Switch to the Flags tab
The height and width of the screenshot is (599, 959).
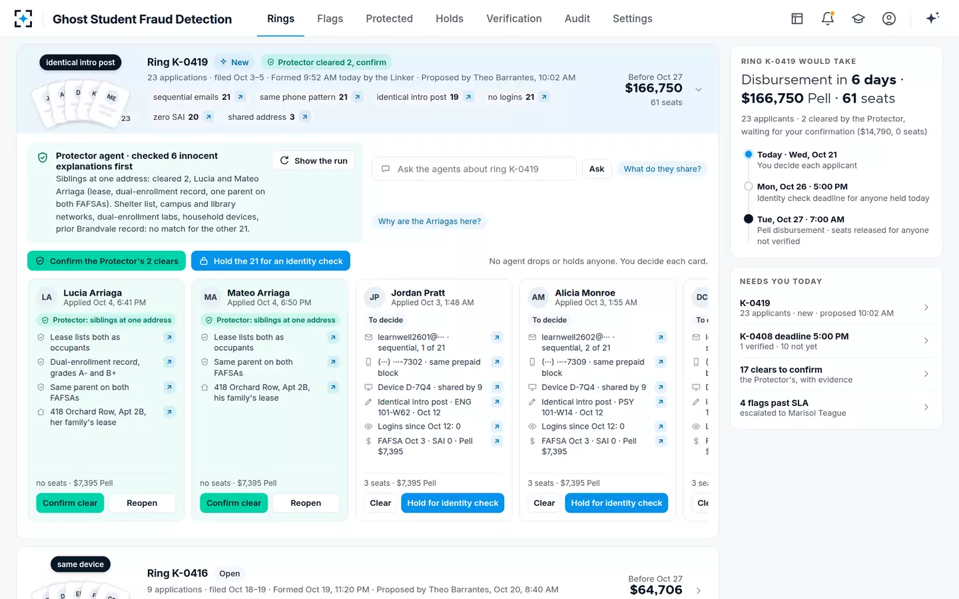click(x=330, y=19)
